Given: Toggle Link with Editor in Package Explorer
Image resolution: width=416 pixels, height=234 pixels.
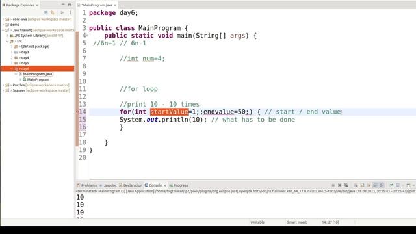Looking at the screenshot, I should pos(52,12).
